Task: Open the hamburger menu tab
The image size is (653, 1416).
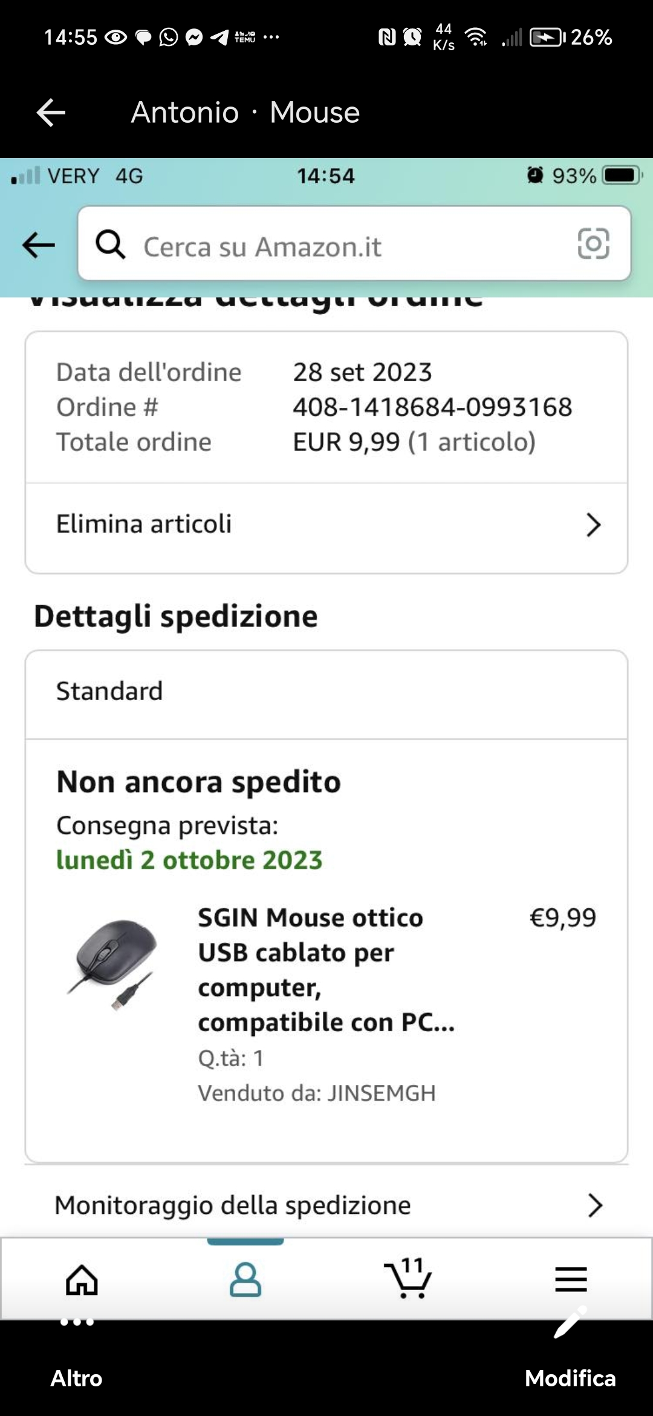Action: click(x=571, y=1279)
